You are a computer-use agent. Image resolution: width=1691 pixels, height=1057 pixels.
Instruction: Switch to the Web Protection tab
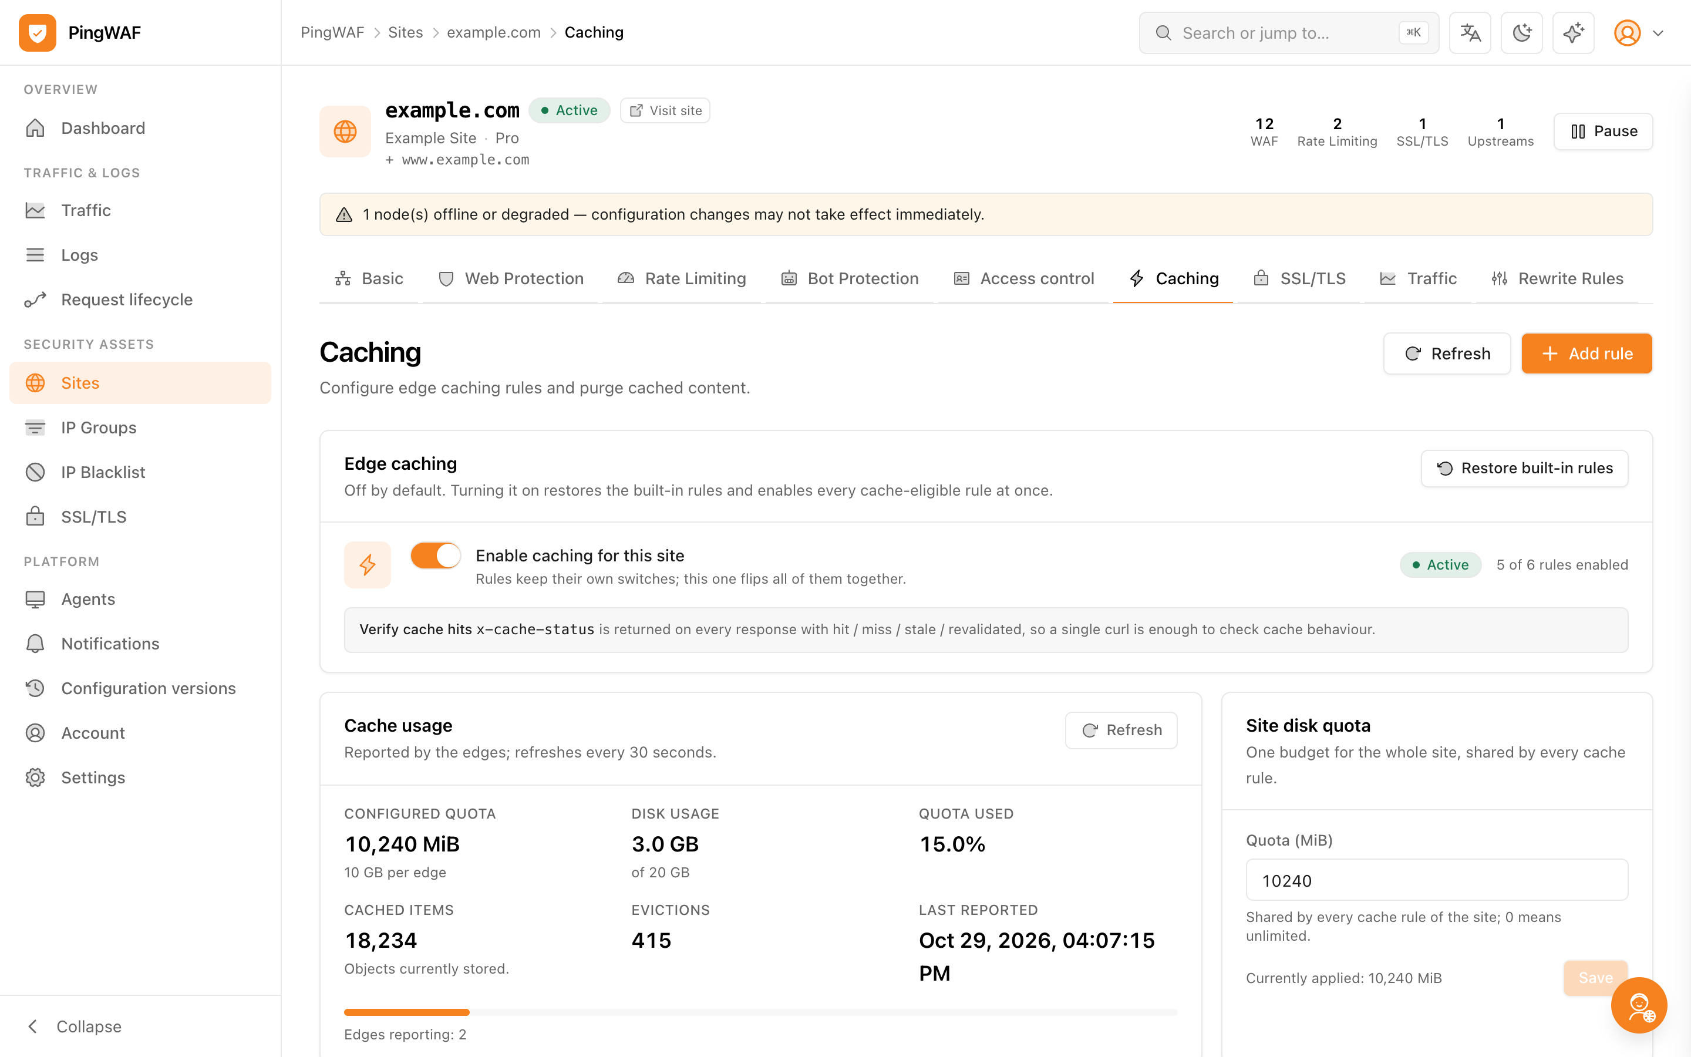click(511, 279)
